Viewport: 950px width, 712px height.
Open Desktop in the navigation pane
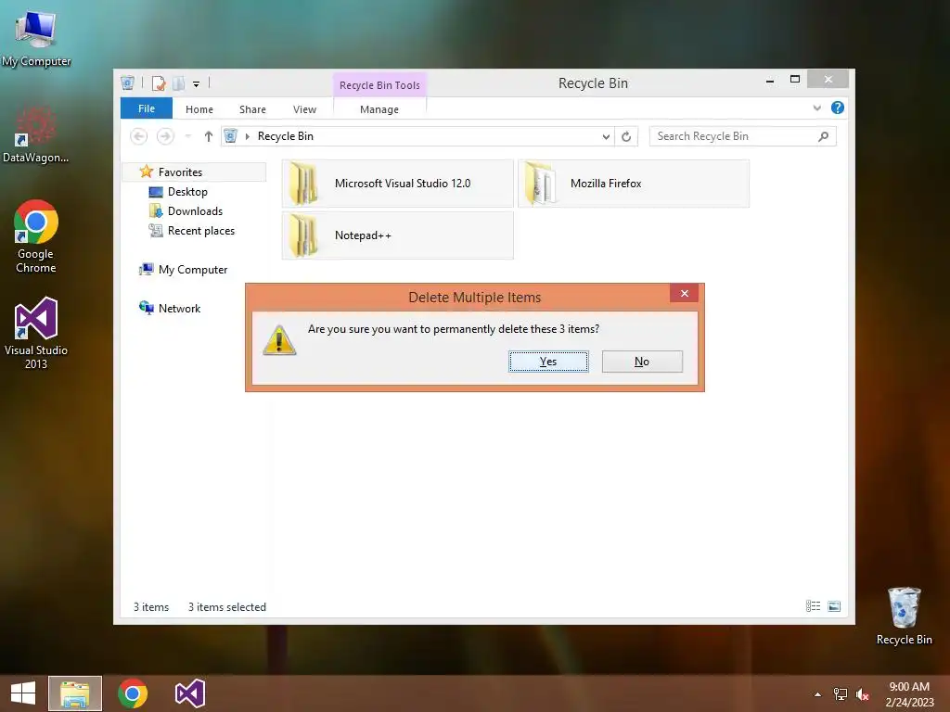pyautogui.click(x=187, y=192)
